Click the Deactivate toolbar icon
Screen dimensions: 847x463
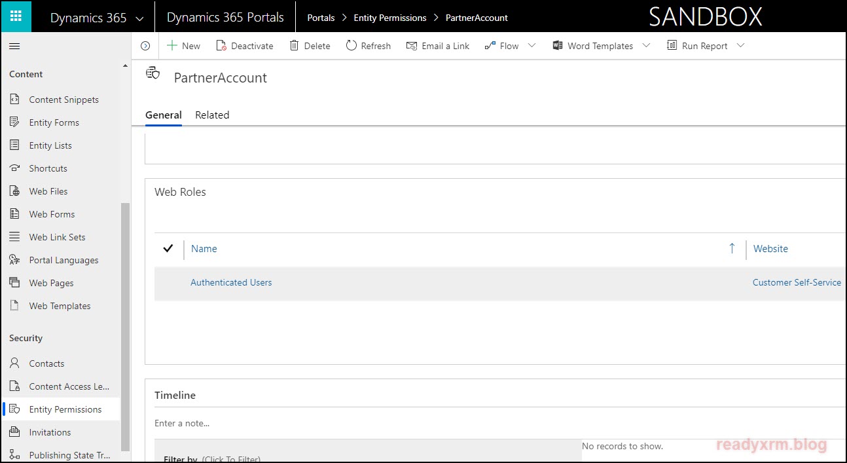click(x=221, y=46)
